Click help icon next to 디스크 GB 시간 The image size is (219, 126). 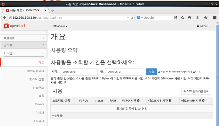[170, 101]
